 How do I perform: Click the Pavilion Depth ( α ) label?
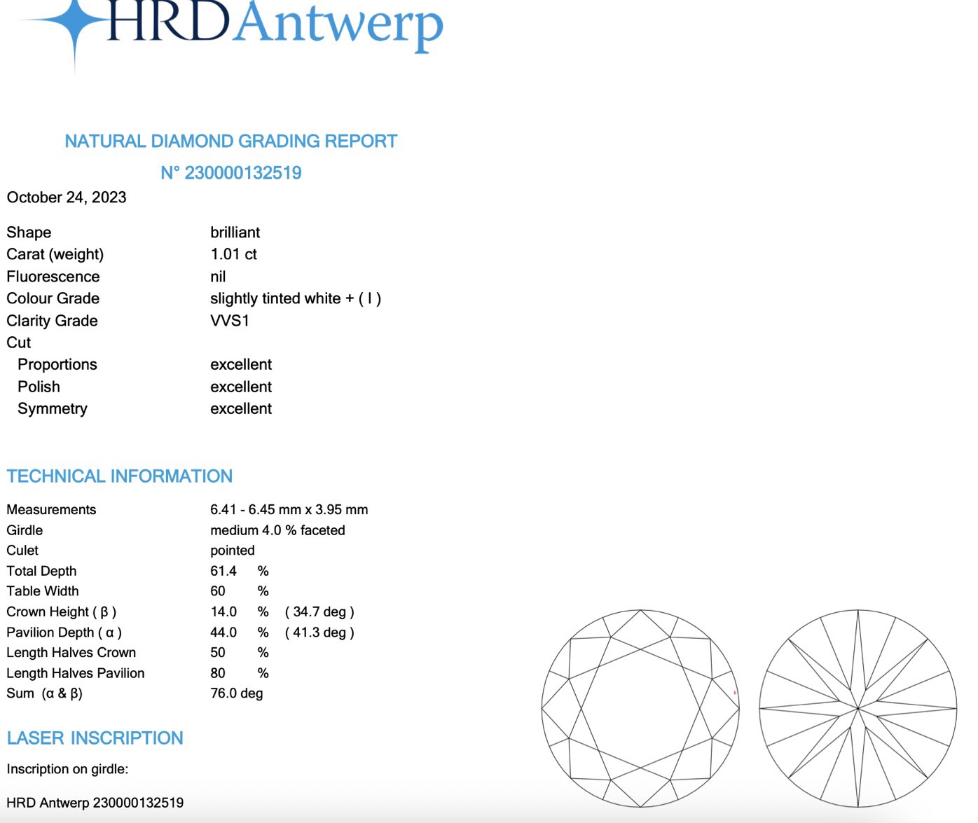pyautogui.click(x=64, y=632)
